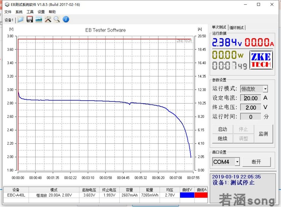Click the ZKE TECH logo

click(x=261, y=60)
